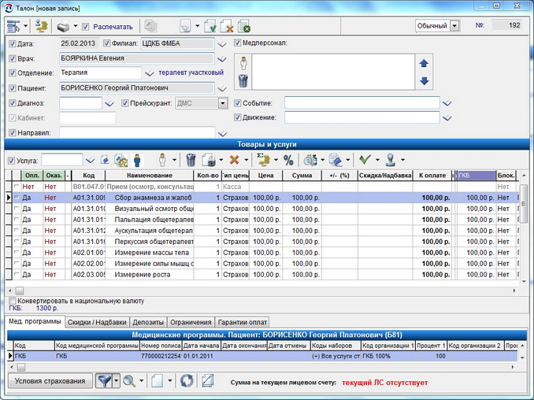Viewport: 534px width, 400px height.
Task: Click the Наименование column header
Action: (148, 175)
